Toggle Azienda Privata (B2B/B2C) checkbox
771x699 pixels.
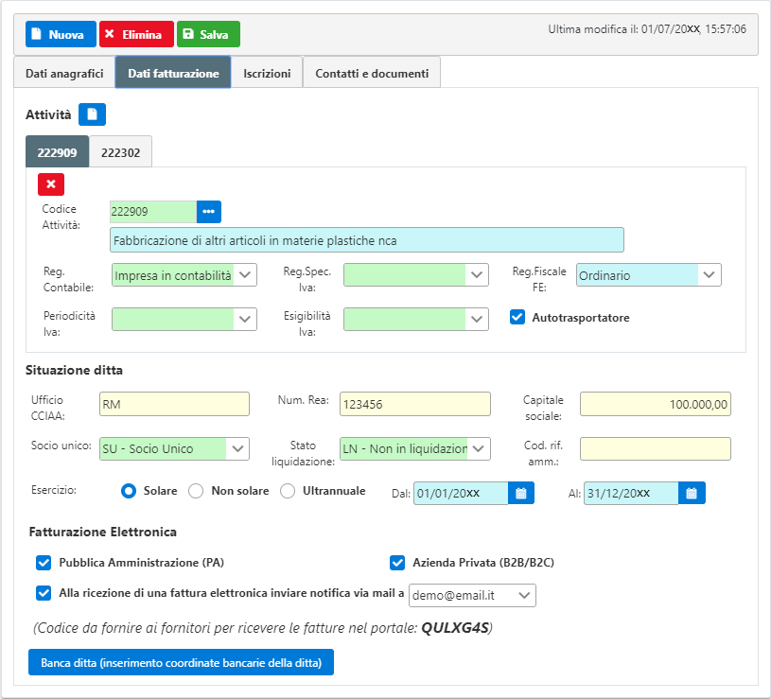(x=397, y=563)
